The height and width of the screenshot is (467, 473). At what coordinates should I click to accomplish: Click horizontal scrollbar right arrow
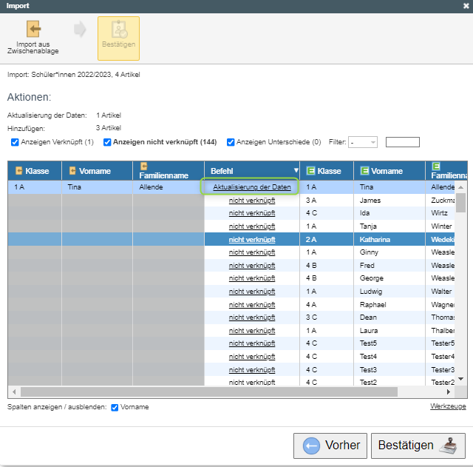click(x=449, y=392)
